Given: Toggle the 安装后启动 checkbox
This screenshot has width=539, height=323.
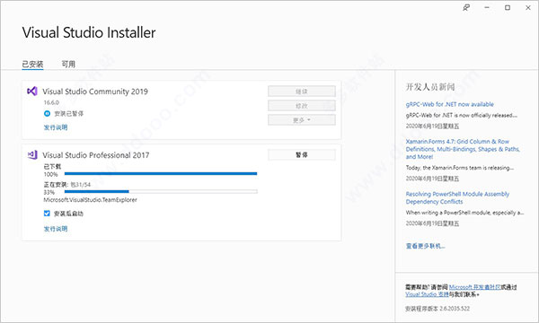Looking at the screenshot, I should 47,214.
